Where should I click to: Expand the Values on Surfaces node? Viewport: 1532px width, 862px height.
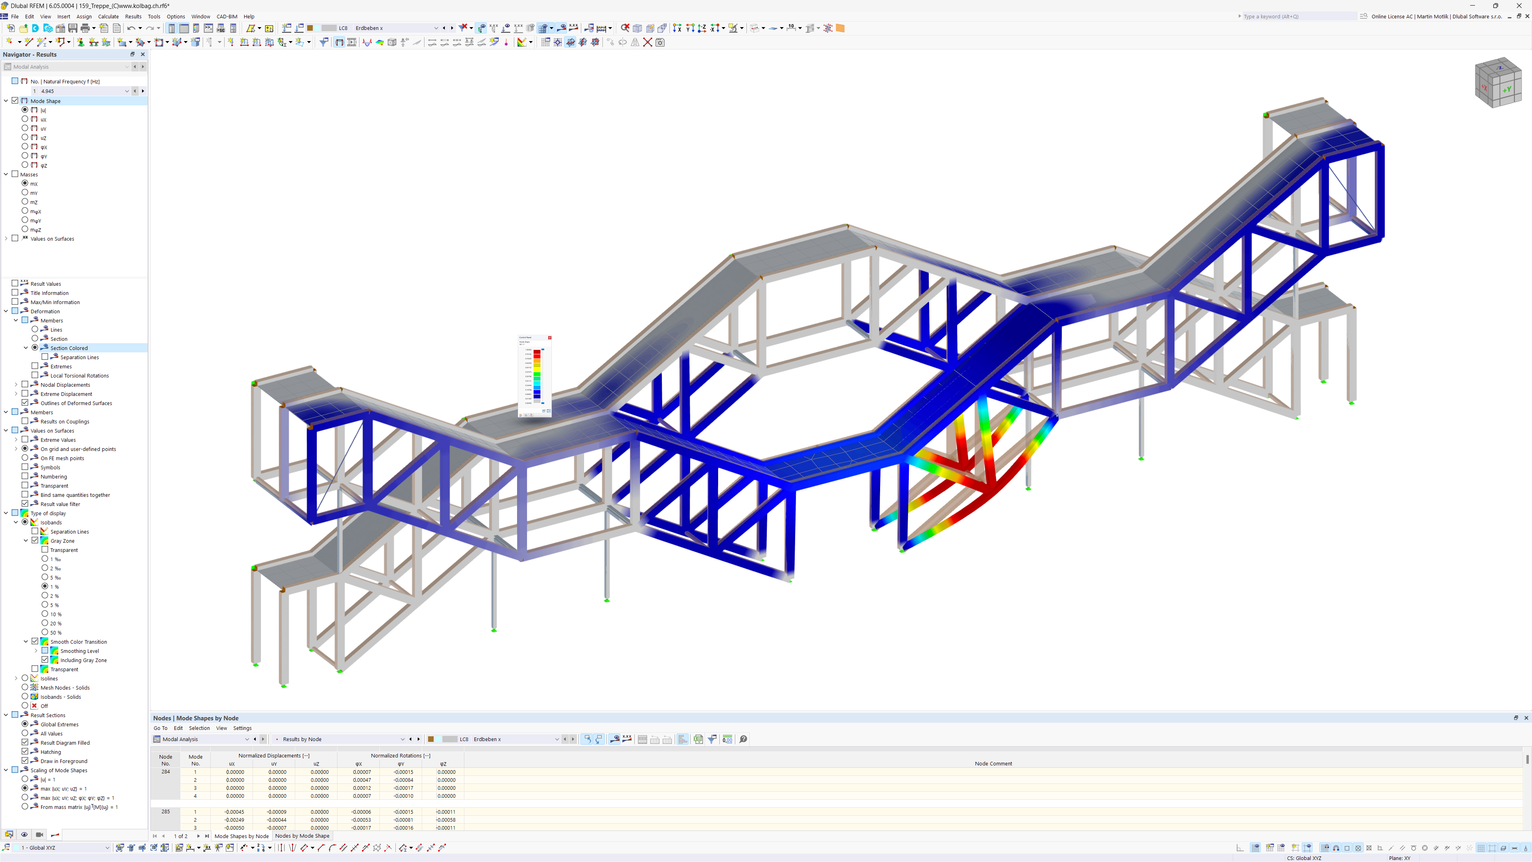(6, 239)
